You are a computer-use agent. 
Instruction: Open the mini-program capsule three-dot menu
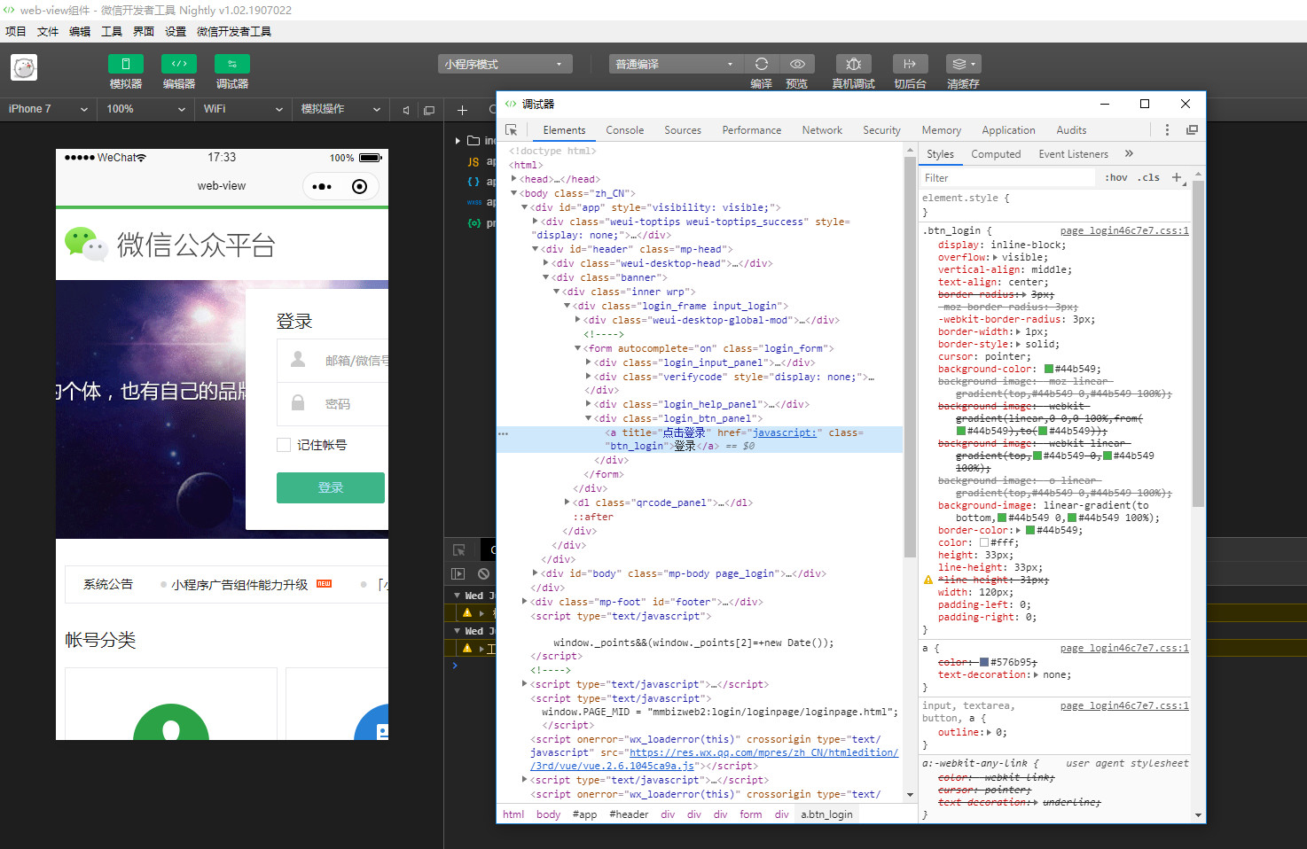click(x=322, y=186)
